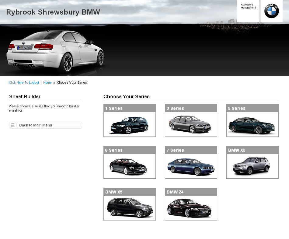Pick the 6 Series coupe image
This screenshot has width=289, height=239.
coord(129,166)
